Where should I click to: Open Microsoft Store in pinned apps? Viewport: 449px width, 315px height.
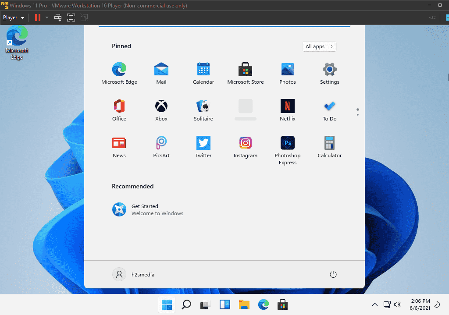point(246,74)
